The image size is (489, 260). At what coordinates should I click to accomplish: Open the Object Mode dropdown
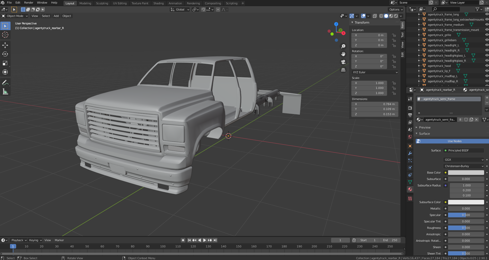pyautogui.click(x=15, y=16)
